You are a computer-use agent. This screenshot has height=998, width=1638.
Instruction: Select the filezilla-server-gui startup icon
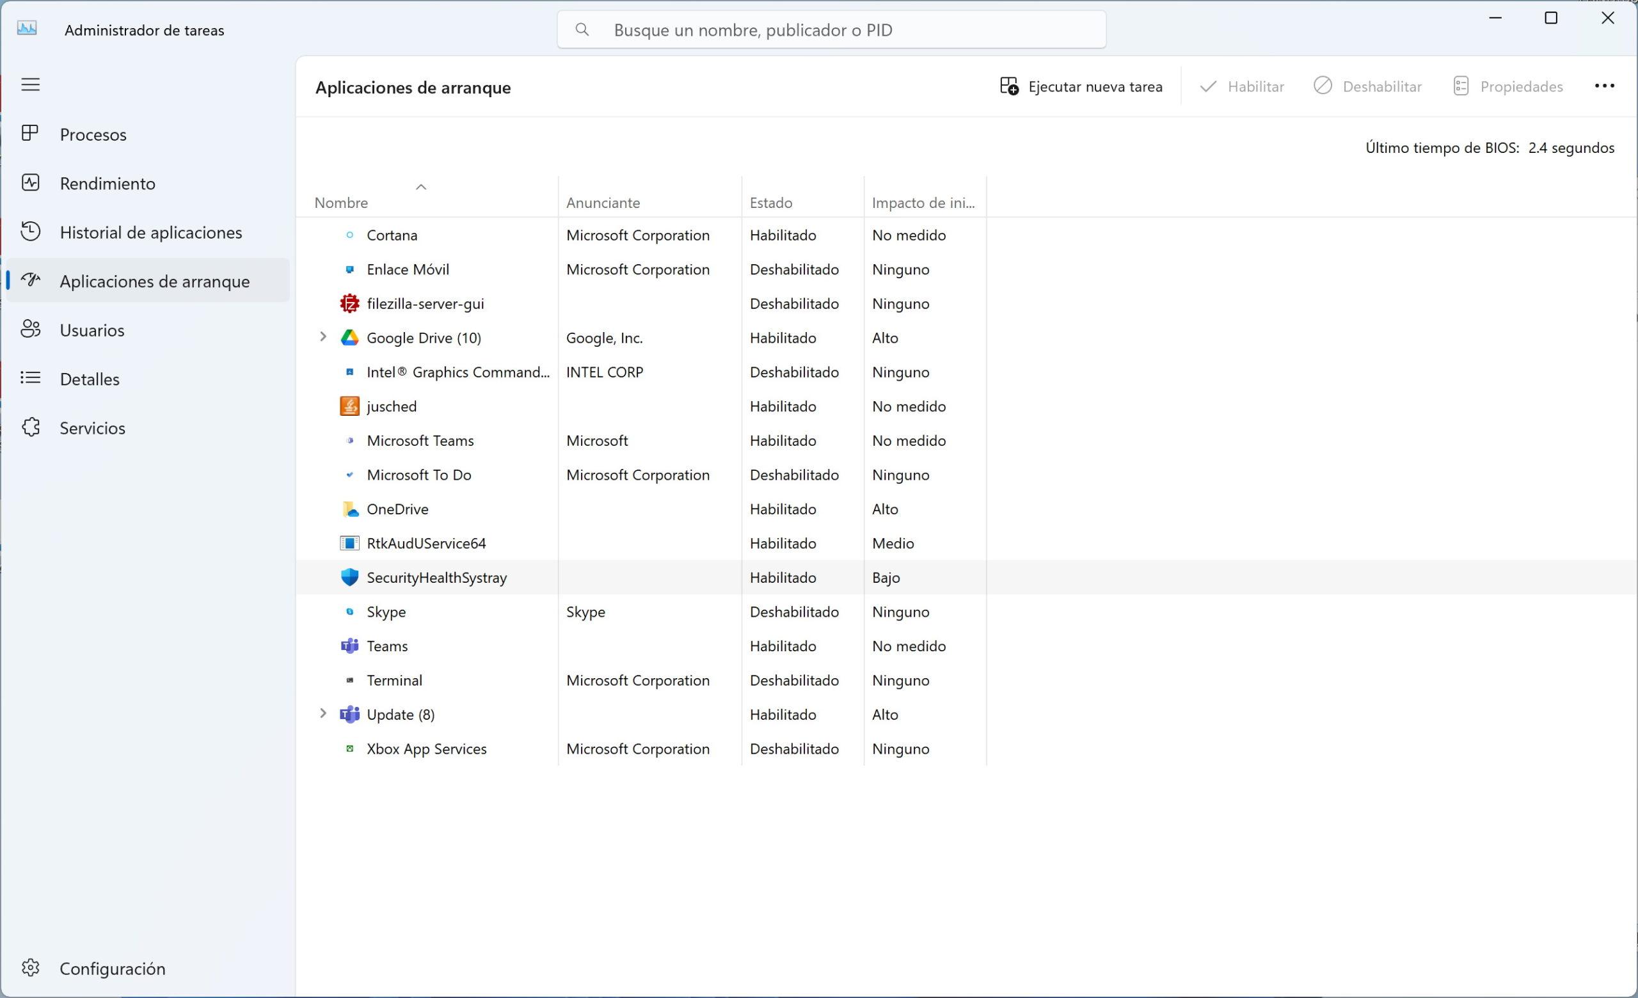[x=349, y=304]
